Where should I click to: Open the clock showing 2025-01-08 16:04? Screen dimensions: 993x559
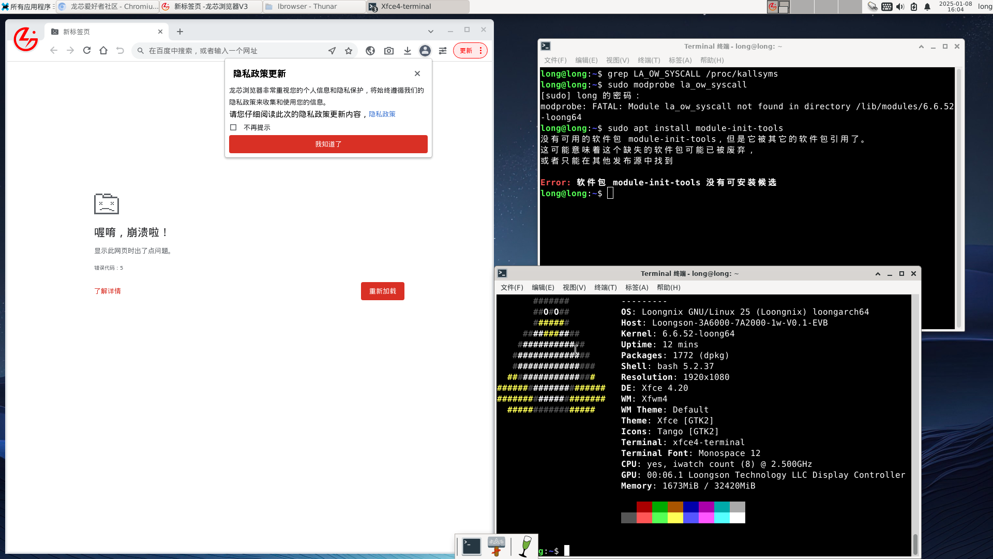(955, 7)
